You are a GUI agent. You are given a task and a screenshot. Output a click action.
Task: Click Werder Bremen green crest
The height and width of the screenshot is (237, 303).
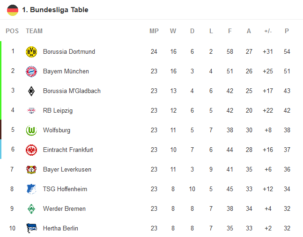[x=31, y=209]
